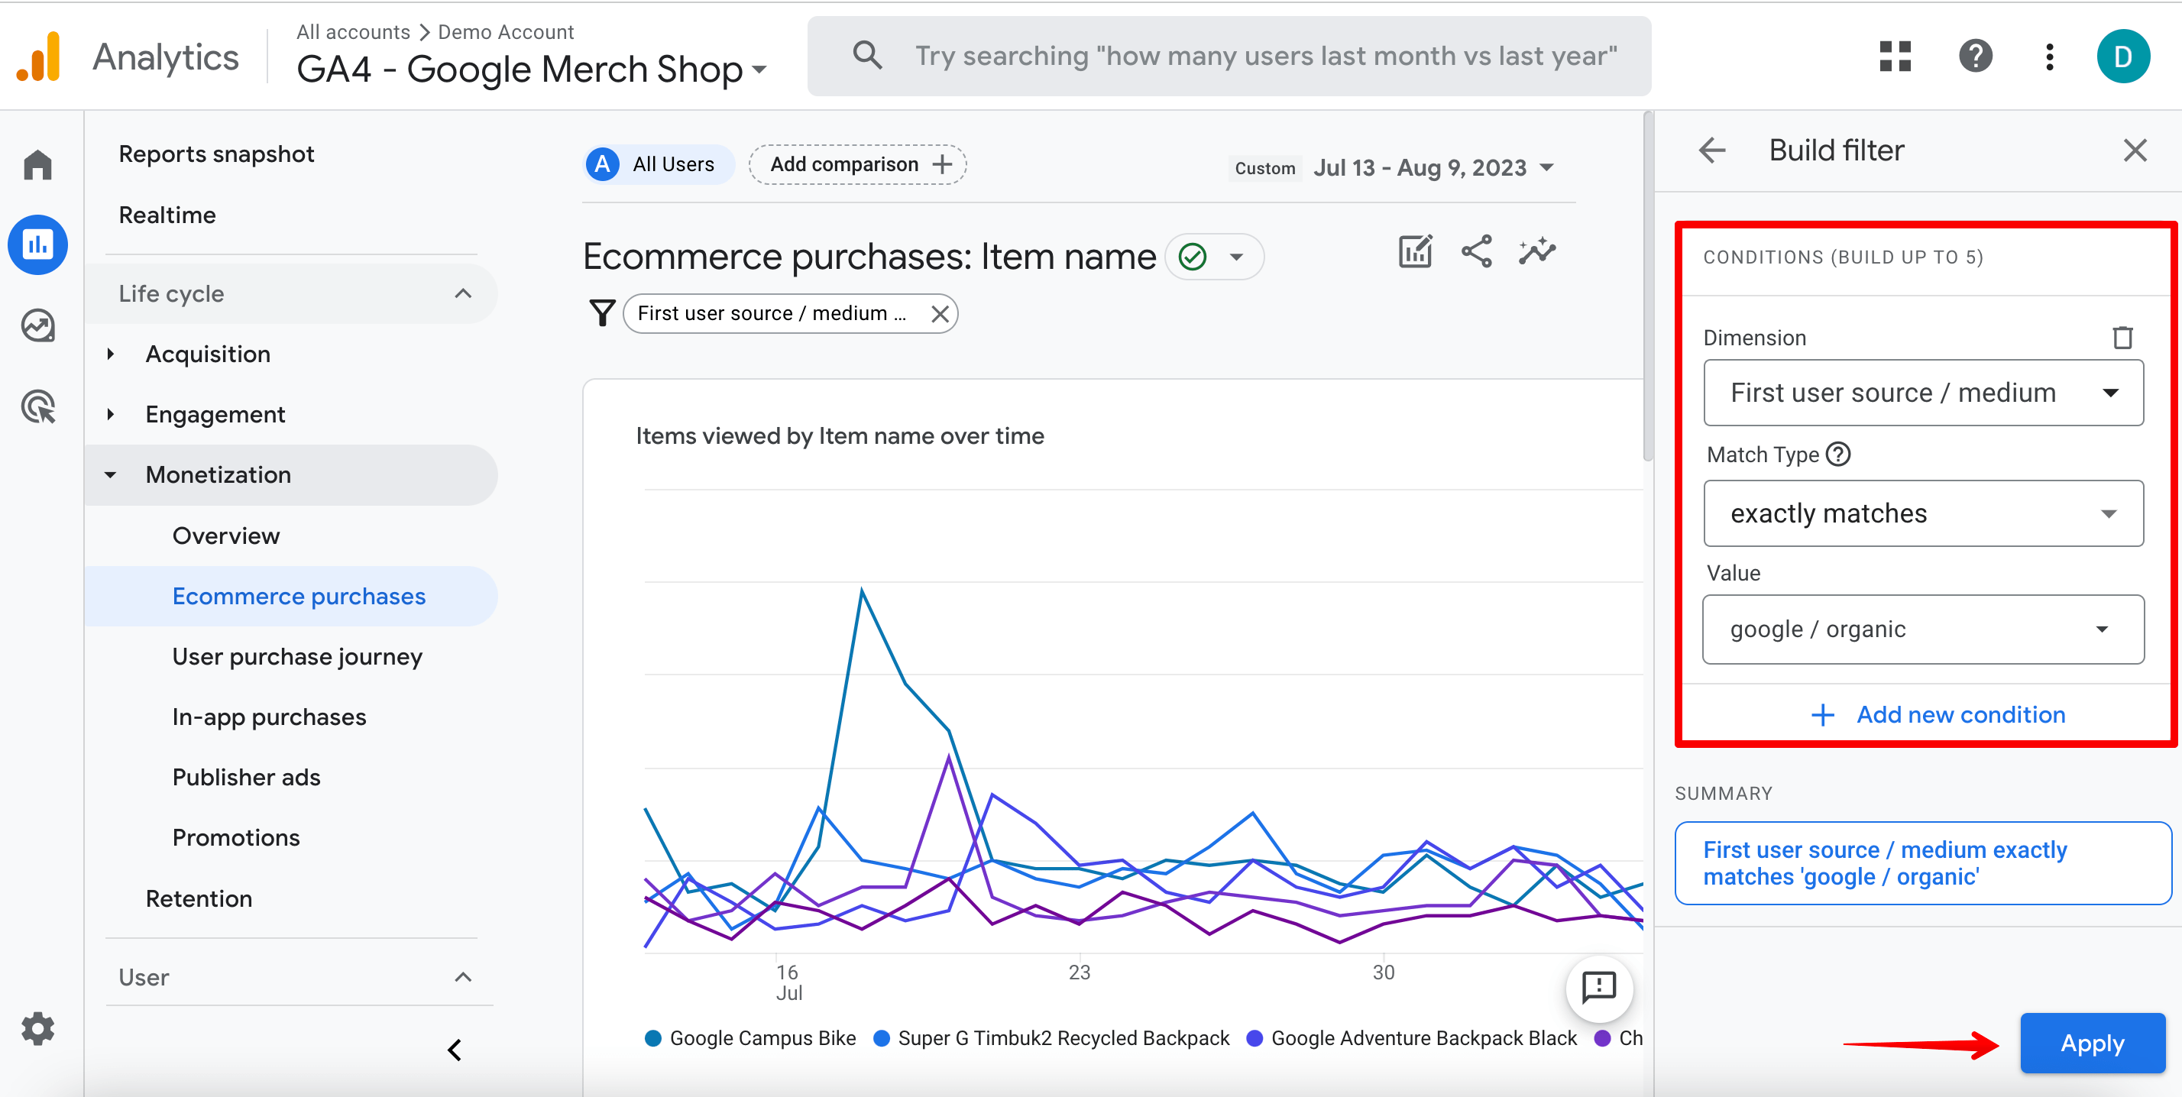Image resolution: width=2182 pixels, height=1097 pixels.
Task: Open User purchase journey
Action: click(x=297, y=656)
